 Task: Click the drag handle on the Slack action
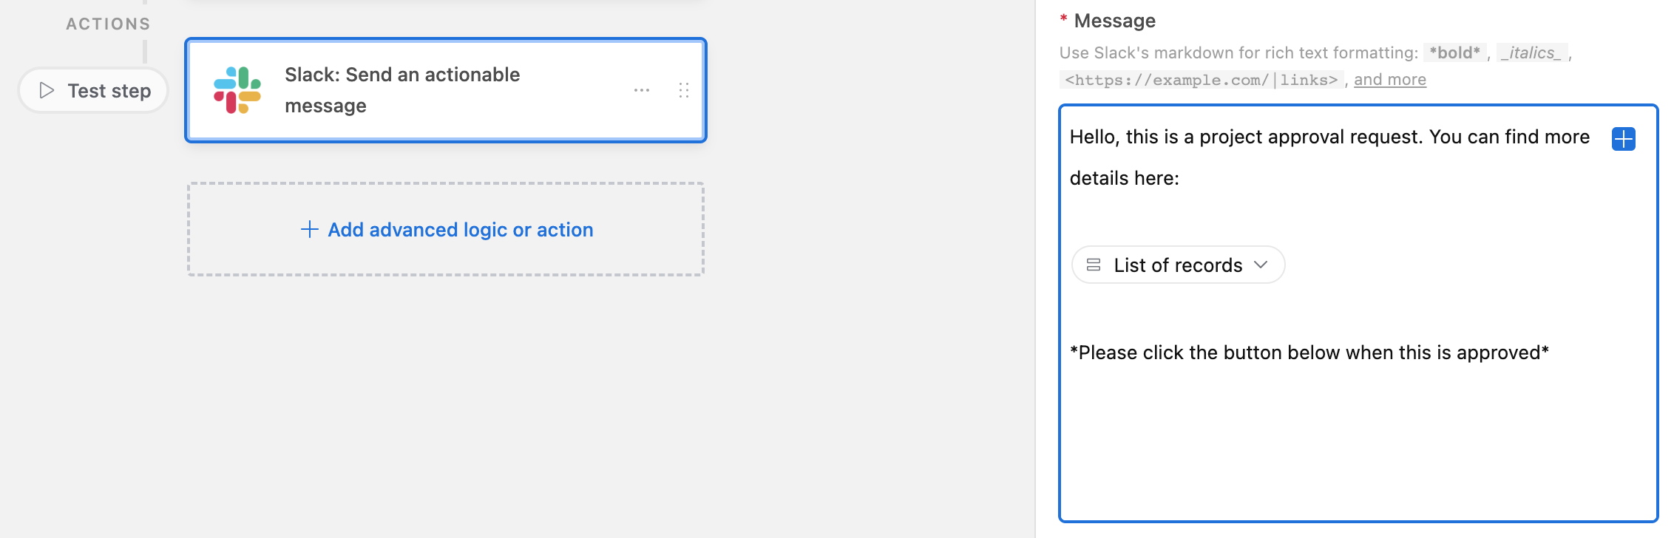click(684, 90)
